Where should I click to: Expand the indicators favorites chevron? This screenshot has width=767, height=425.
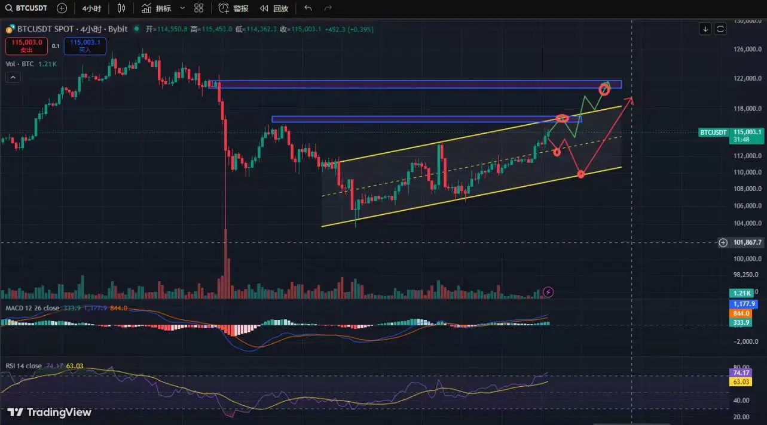[x=182, y=8]
